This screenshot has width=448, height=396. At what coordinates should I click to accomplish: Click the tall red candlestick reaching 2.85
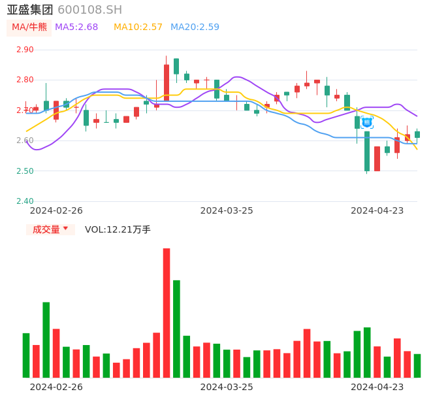pyautogui.click(x=167, y=82)
